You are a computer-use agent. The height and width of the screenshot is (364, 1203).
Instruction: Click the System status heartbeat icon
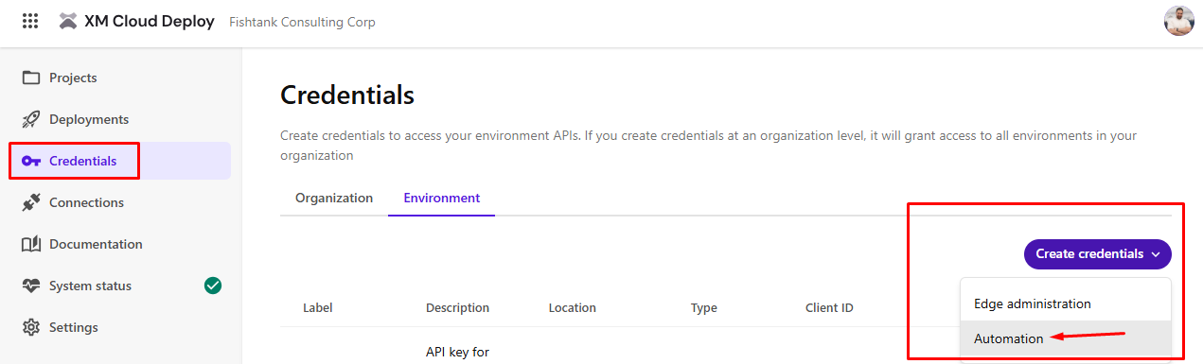pos(31,286)
